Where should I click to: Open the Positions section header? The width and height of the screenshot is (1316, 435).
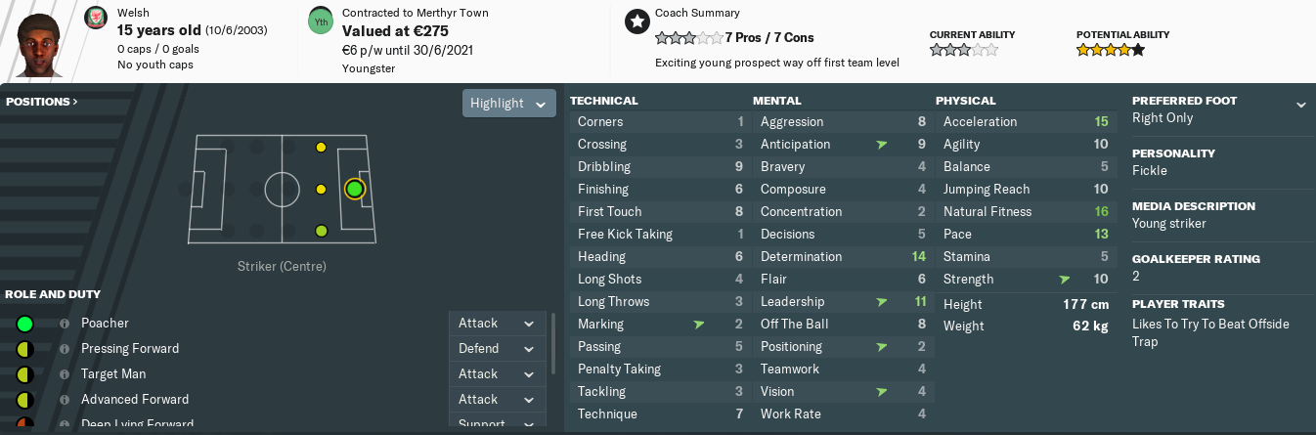click(41, 102)
